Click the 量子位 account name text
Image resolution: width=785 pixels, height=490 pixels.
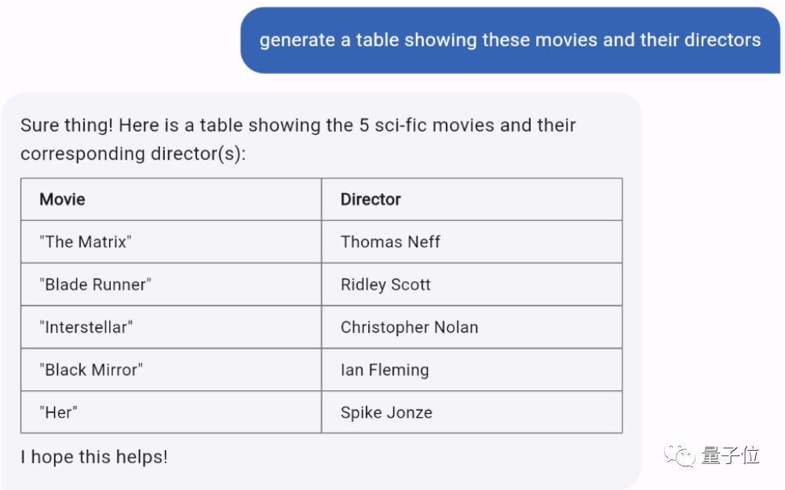[x=730, y=455]
